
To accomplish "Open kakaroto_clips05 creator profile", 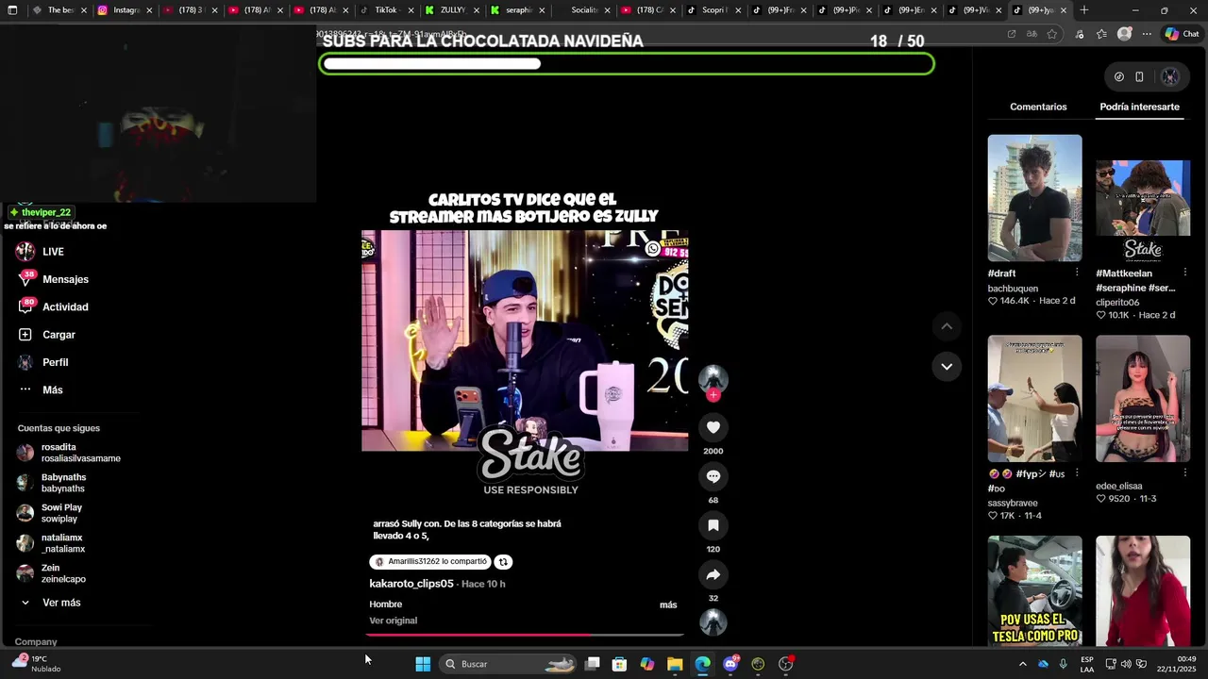I will click(411, 584).
